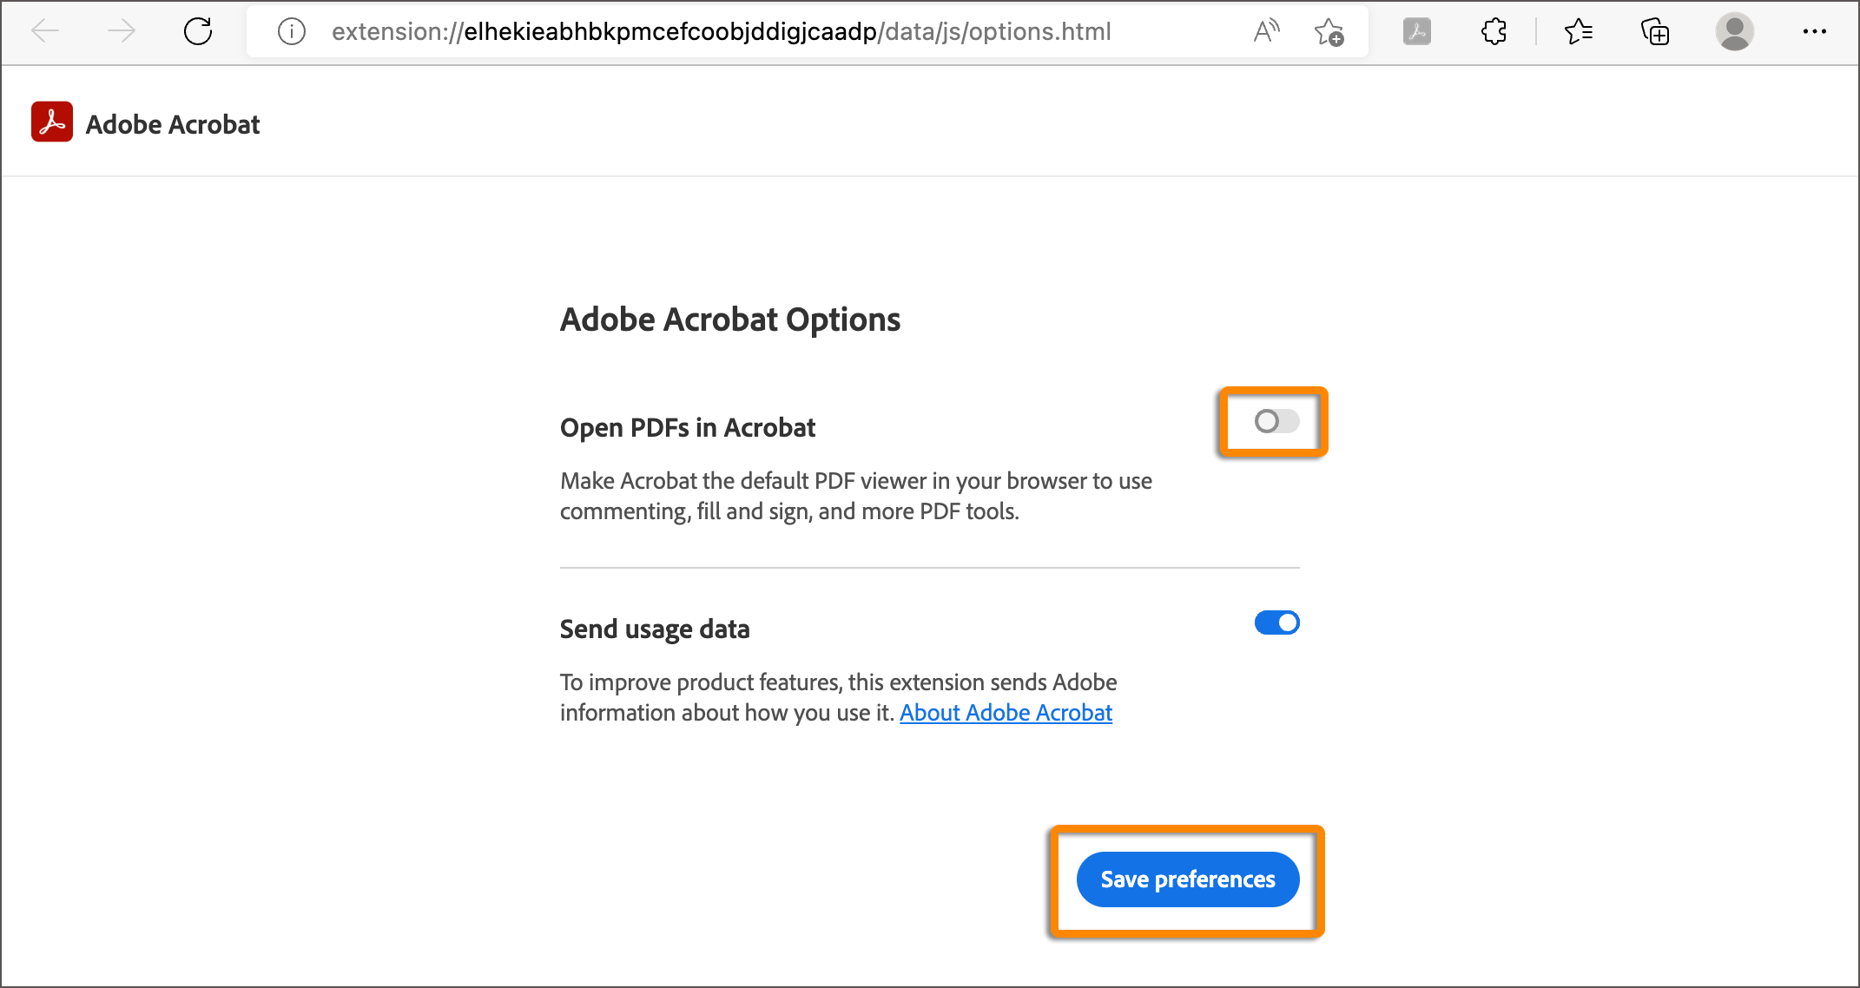Image resolution: width=1860 pixels, height=988 pixels.
Task: View site information via the page info icon
Action: (291, 31)
